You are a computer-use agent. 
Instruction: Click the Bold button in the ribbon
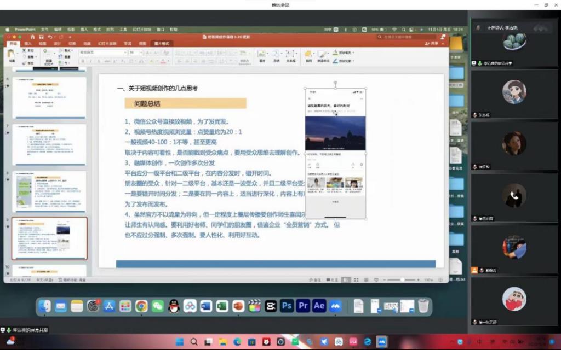pos(83,61)
